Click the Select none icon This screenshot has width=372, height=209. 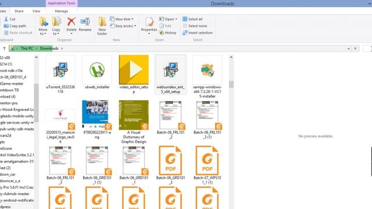(185, 26)
